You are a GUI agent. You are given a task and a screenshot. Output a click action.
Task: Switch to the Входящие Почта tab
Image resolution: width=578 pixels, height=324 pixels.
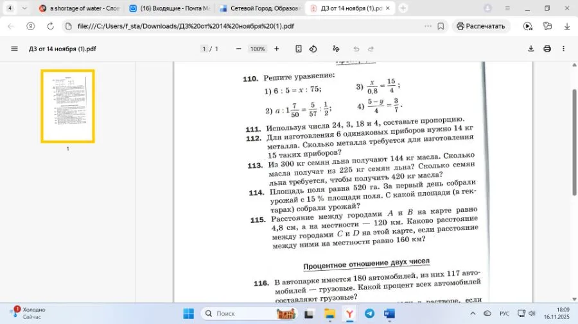coord(170,8)
